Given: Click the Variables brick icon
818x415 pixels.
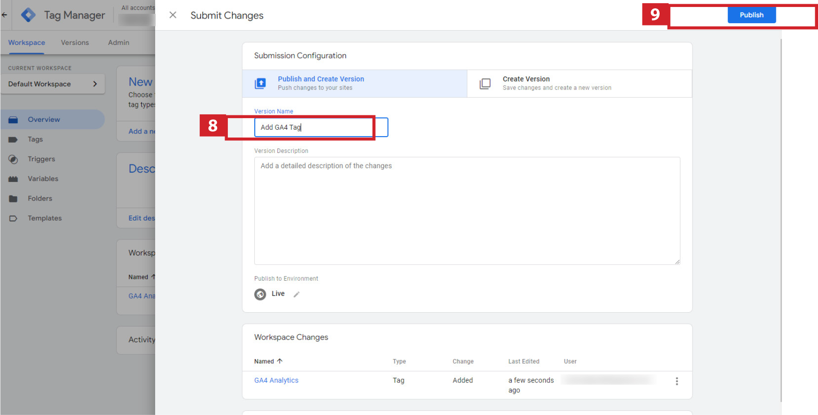Looking at the screenshot, I should point(13,179).
